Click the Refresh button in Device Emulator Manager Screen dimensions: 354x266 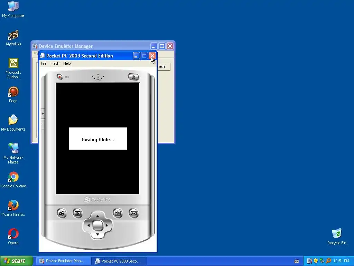tap(164, 66)
